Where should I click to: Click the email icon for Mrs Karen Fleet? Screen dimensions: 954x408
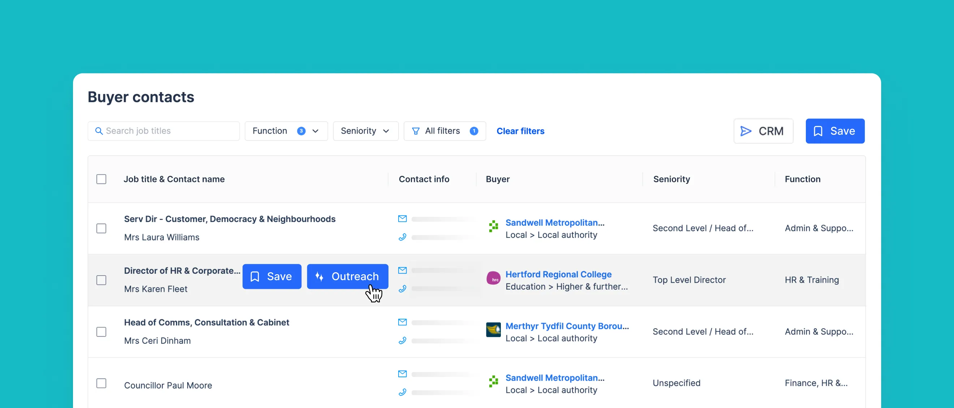pos(402,270)
